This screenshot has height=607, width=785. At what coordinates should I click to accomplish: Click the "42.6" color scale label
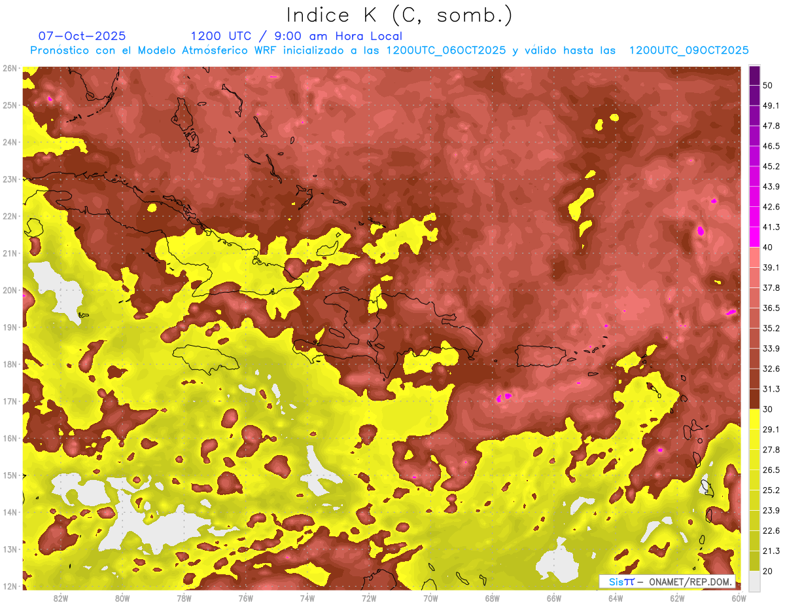tap(771, 207)
